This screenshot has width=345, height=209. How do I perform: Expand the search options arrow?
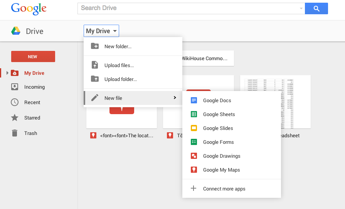301,8
